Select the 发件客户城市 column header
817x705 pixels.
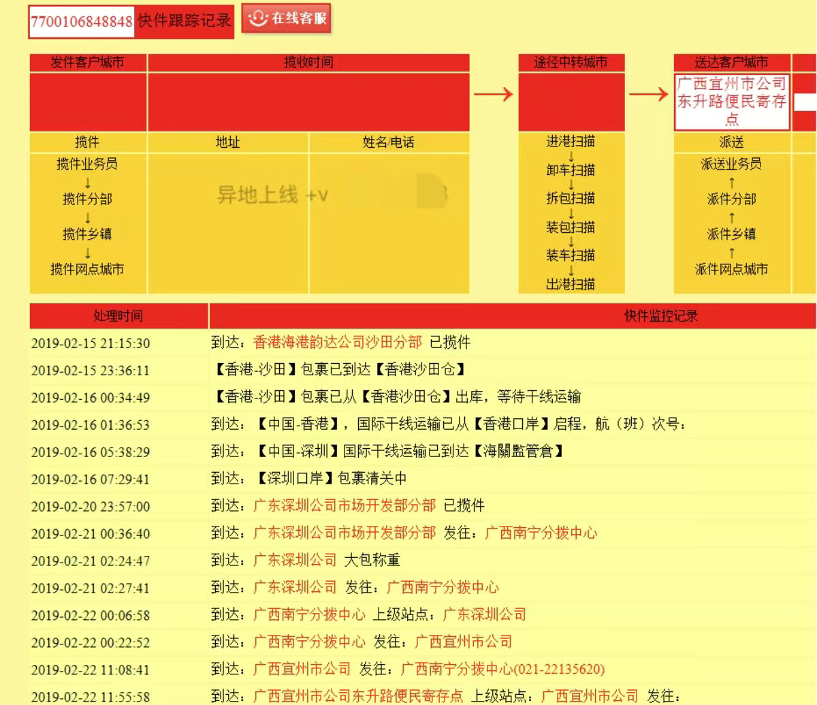click(87, 63)
